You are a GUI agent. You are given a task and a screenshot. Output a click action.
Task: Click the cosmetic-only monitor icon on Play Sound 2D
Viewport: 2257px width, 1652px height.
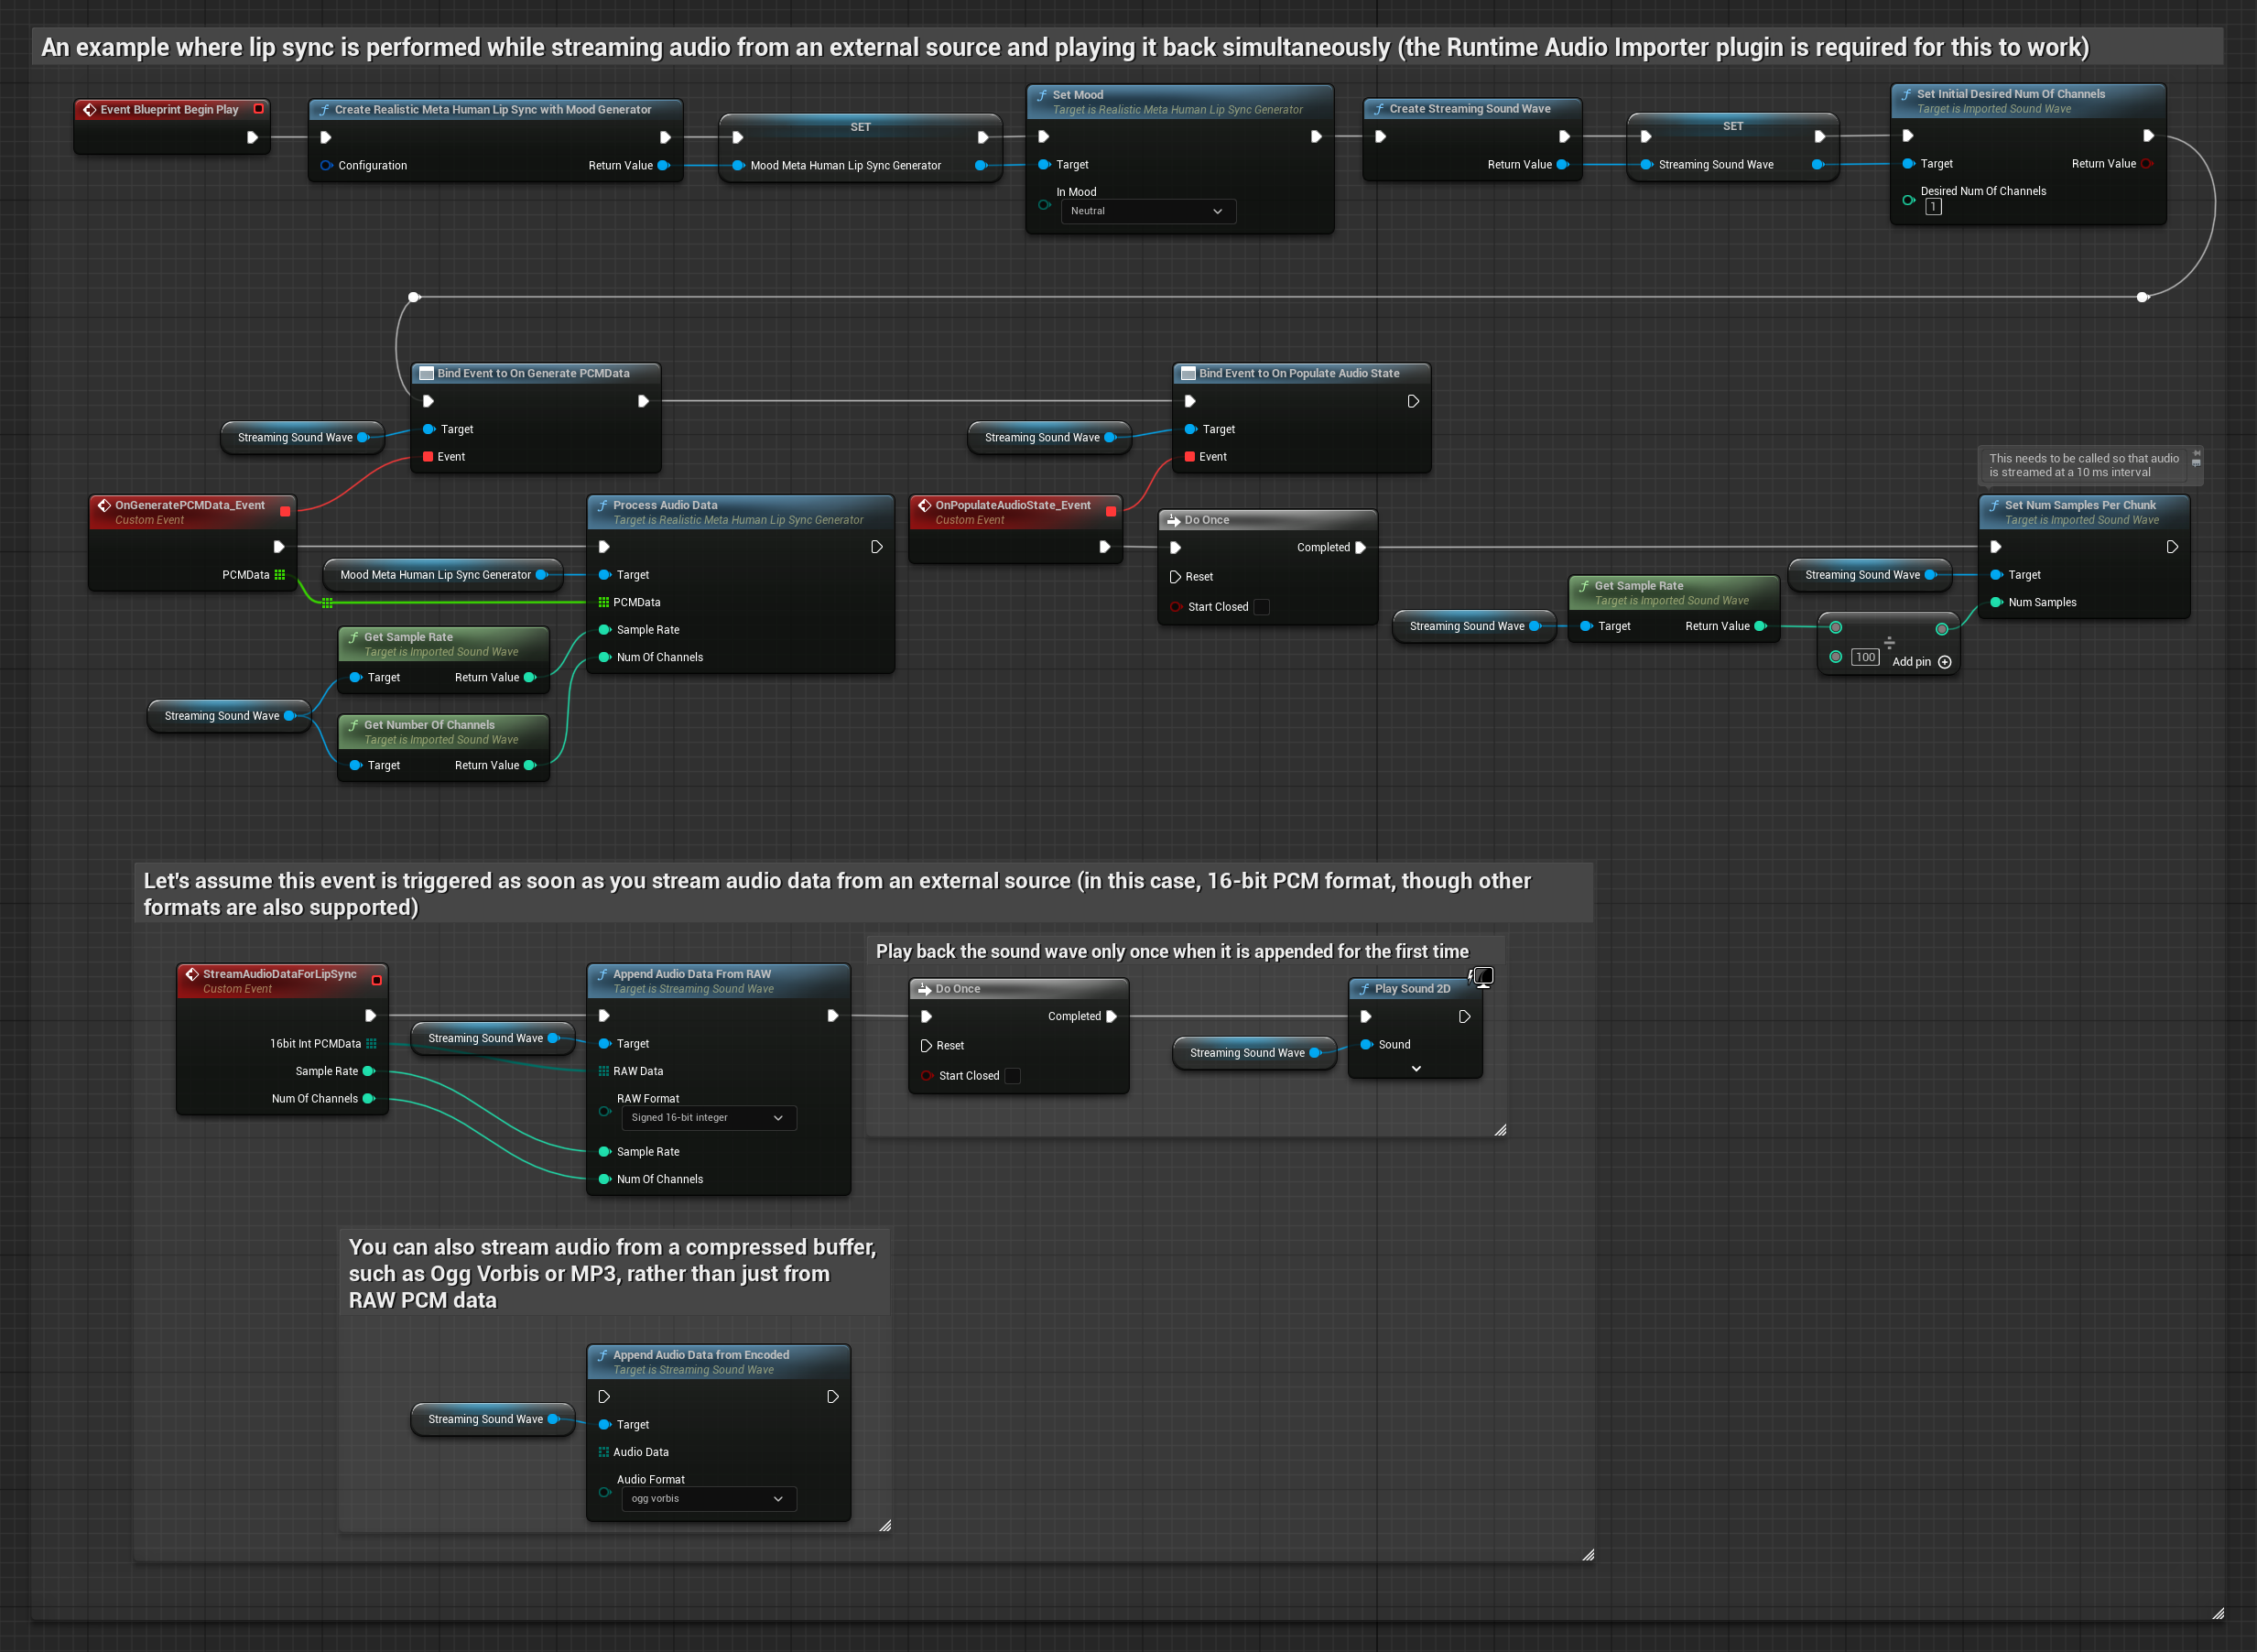[1483, 976]
